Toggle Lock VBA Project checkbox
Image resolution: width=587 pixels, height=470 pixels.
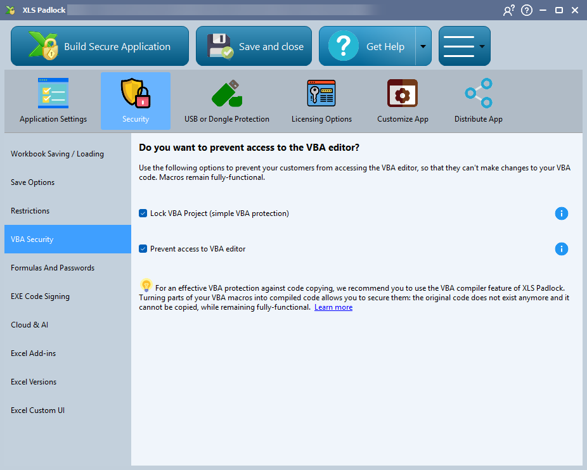(x=143, y=213)
